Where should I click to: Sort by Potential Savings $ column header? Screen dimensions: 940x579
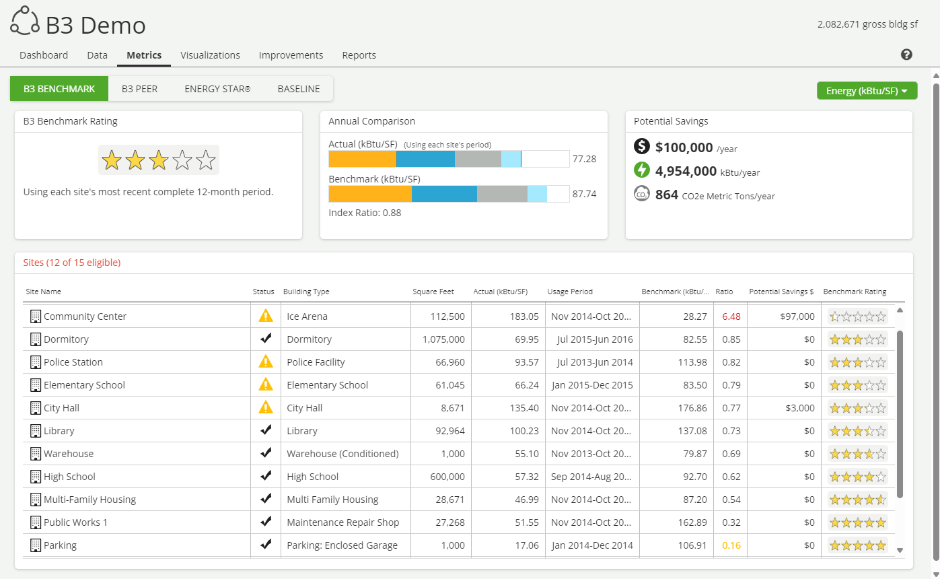(781, 292)
